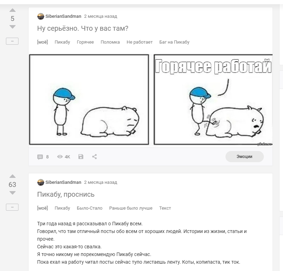Image resolution: width=283 pixels, height=271 pixels.
Task: Click SiberianSandman avatar on first post
Action: click(41, 16)
